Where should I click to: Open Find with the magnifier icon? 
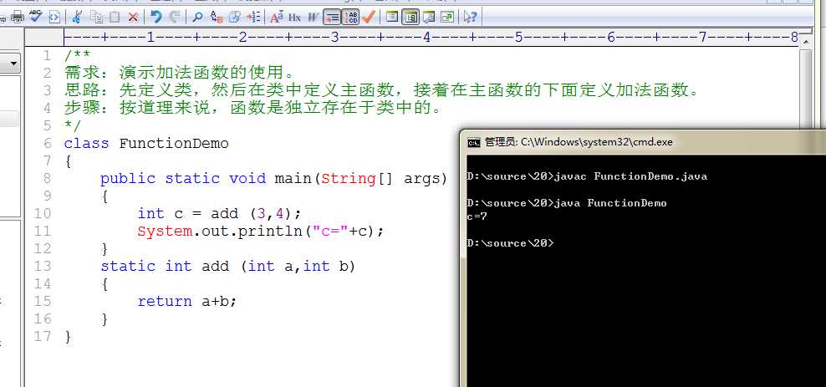point(197,18)
